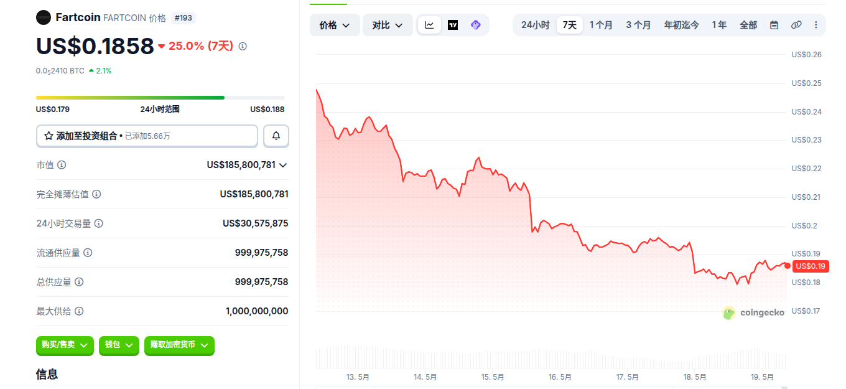Screen dimensions: 846x389
Task: Click the volume bars below the chart
Action: [551, 357]
